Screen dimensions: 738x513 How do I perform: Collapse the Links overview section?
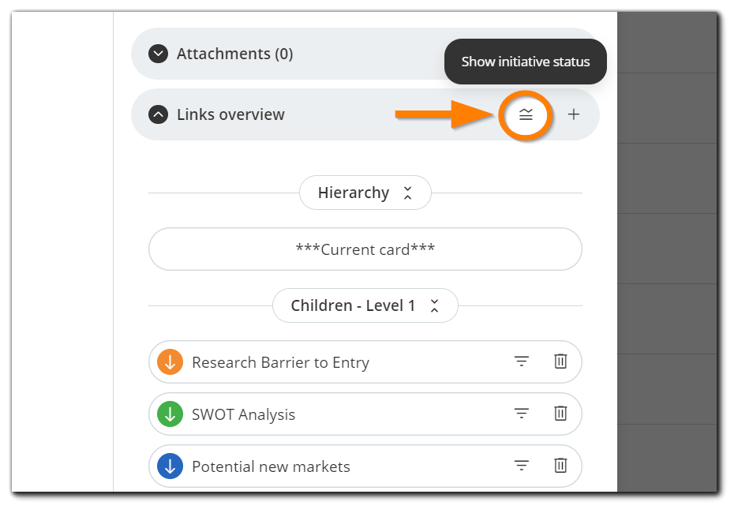pyautogui.click(x=157, y=114)
